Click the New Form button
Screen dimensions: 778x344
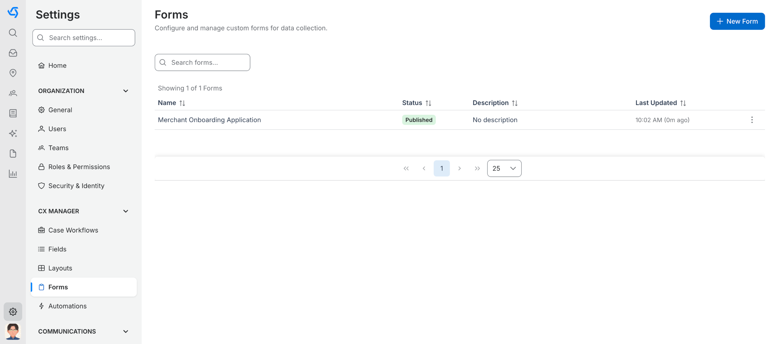click(x=737, y=21)
